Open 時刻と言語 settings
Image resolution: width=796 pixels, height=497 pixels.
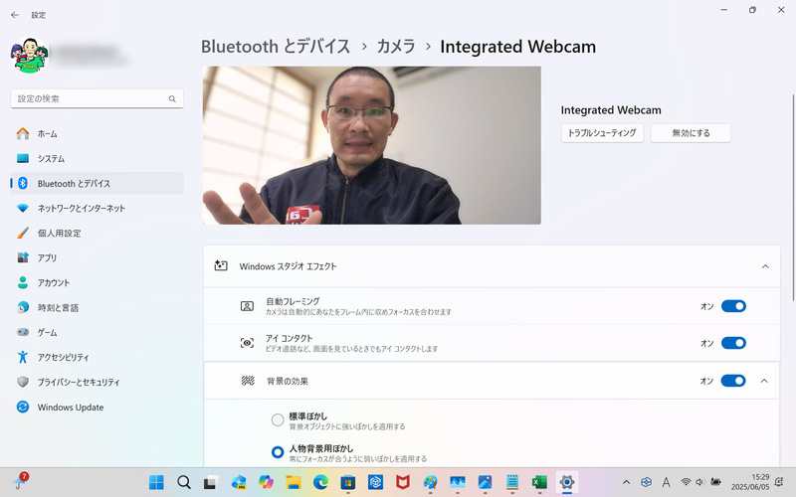(97, 307)
